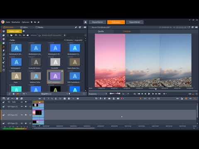
Task: Toggle video monitoring for A/V Spur (1)
Action: pyautogui.click(x=22, y=107)
